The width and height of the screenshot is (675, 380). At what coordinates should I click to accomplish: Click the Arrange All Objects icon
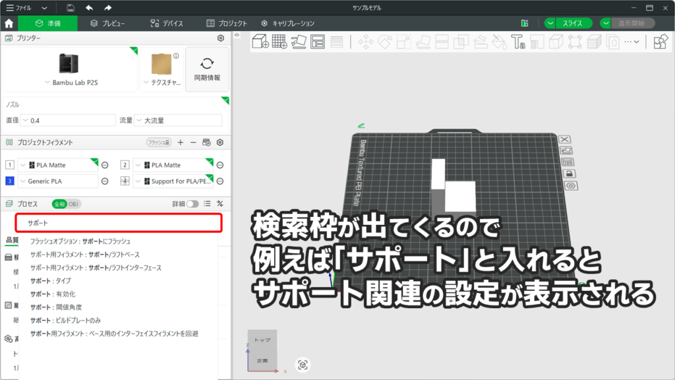click(x=318, y=42)
